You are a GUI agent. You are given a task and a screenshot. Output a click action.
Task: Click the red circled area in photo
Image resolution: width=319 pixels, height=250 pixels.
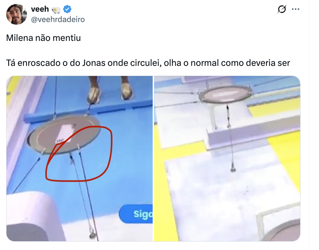click(79, 154)
